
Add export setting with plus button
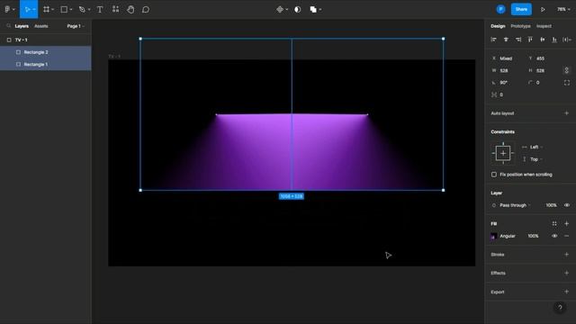click(x=566, y=292)
